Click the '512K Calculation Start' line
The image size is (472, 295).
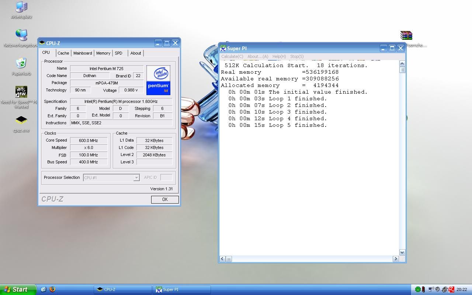pyautogui.click(x=296, y=66)
